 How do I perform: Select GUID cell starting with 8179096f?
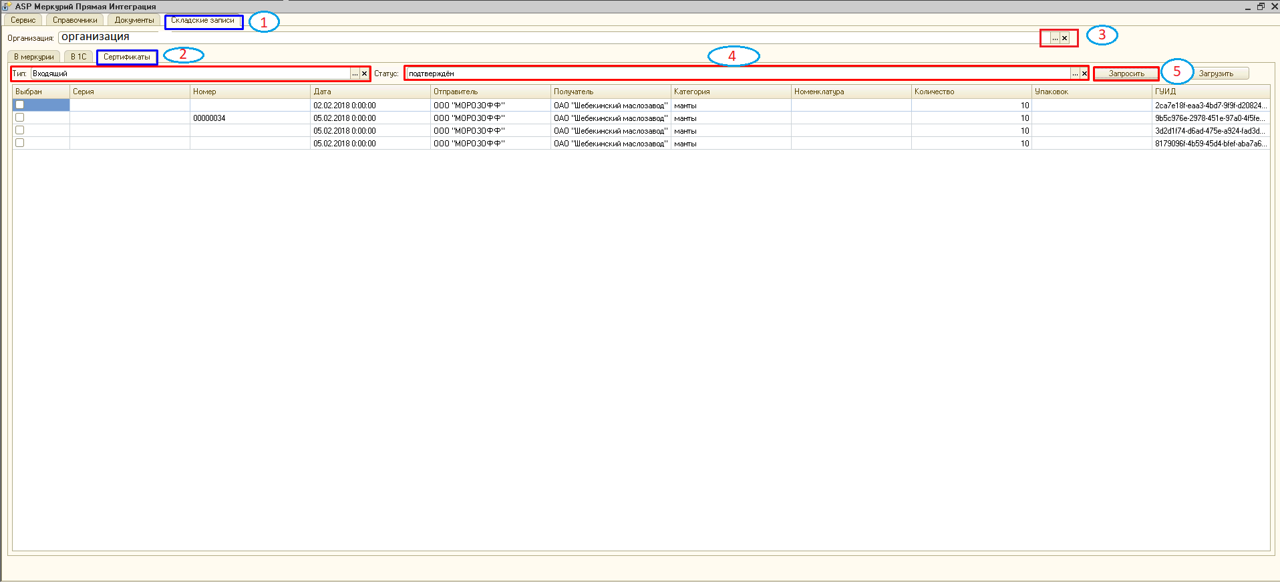[1211, 144]
